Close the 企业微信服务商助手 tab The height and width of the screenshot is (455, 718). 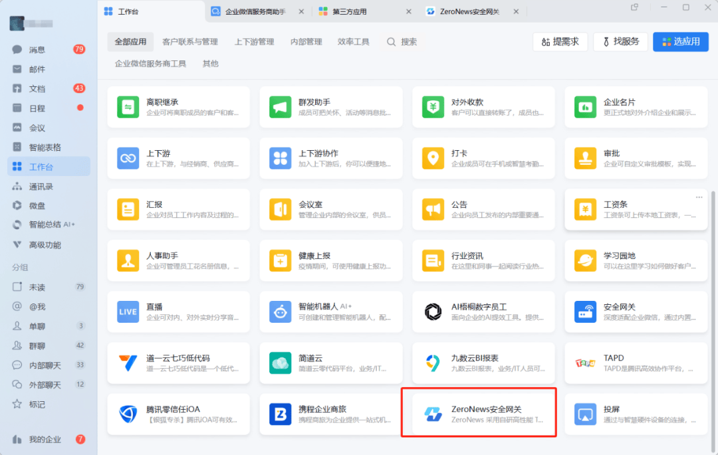pos(301,11)
